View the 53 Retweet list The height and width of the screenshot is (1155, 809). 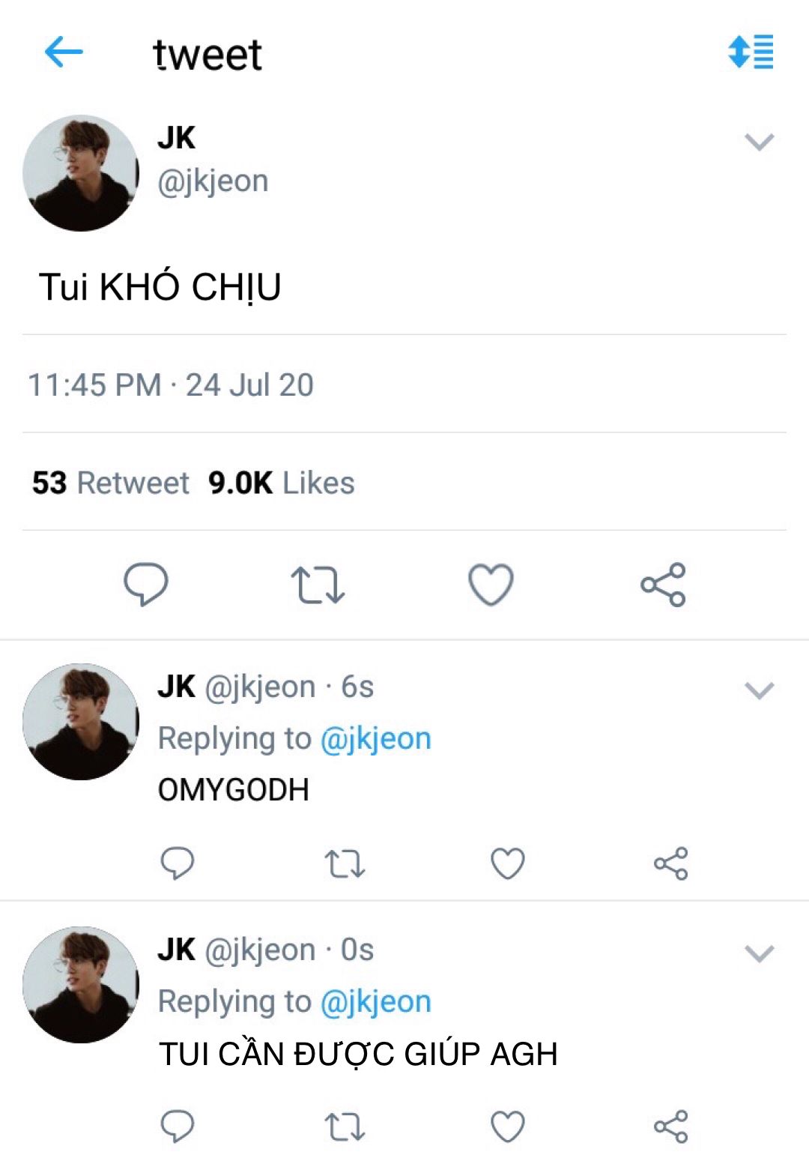pyautogui.click(x=111, y=483)
